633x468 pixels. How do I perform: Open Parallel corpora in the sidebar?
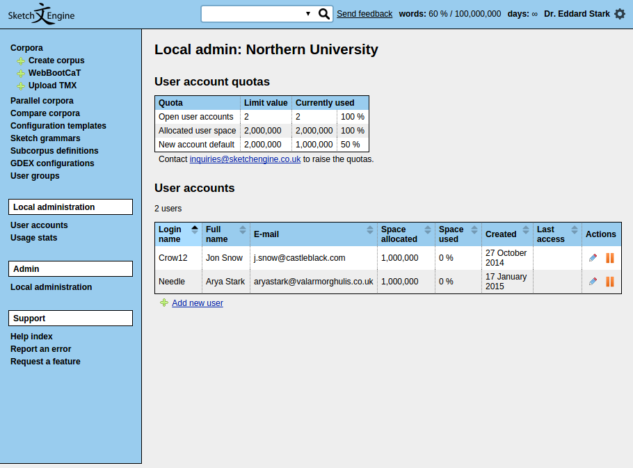click(x=42, y=100)
